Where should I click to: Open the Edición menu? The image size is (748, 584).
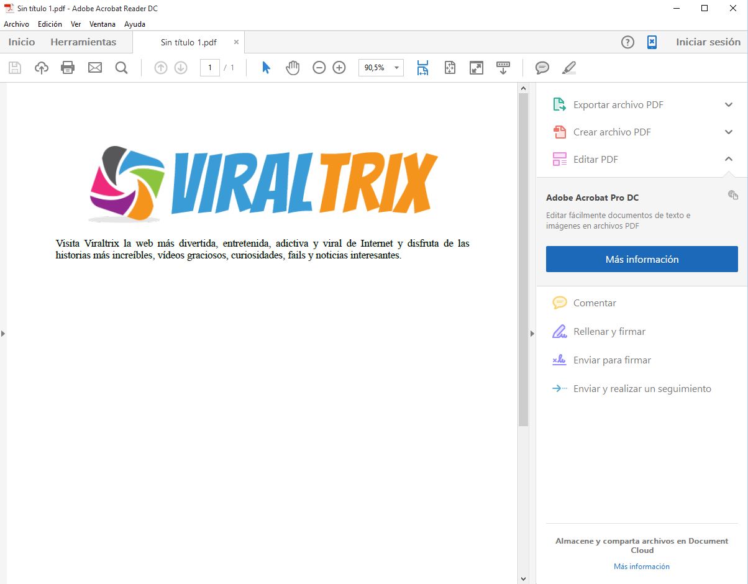click(x=50, y=24)
